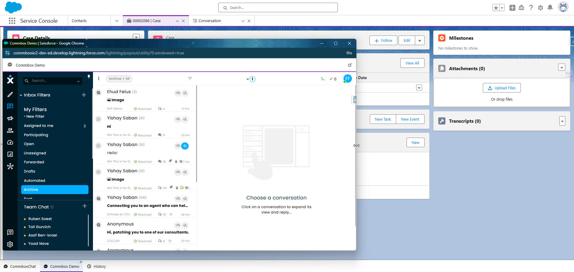Open the network nodes icon in Commbox sidebar
574x272 pixels.
(x=10, y=166)
